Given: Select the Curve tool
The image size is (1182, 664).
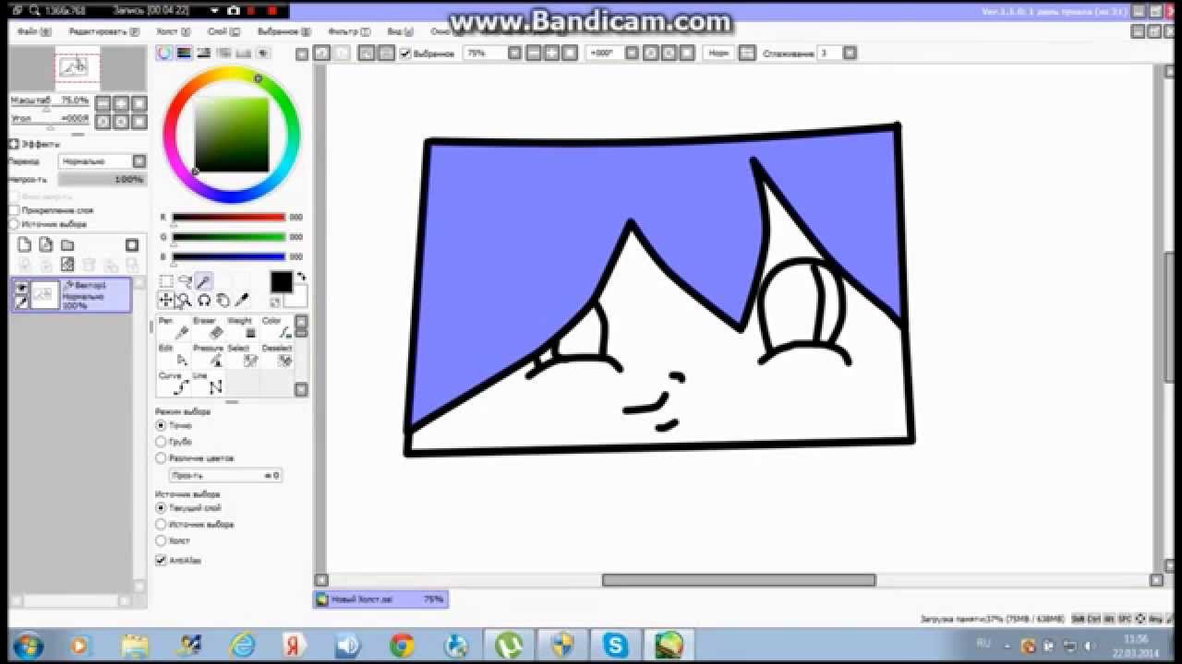Looking at the screenshot, I should (x=175, y=384).
